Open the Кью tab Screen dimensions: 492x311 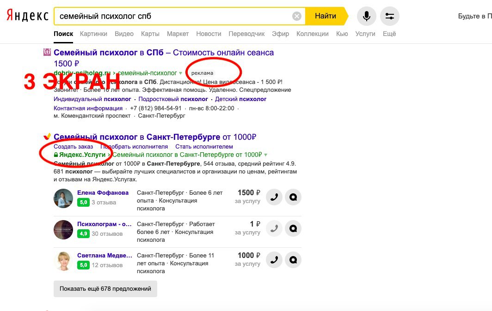[342, 34]
